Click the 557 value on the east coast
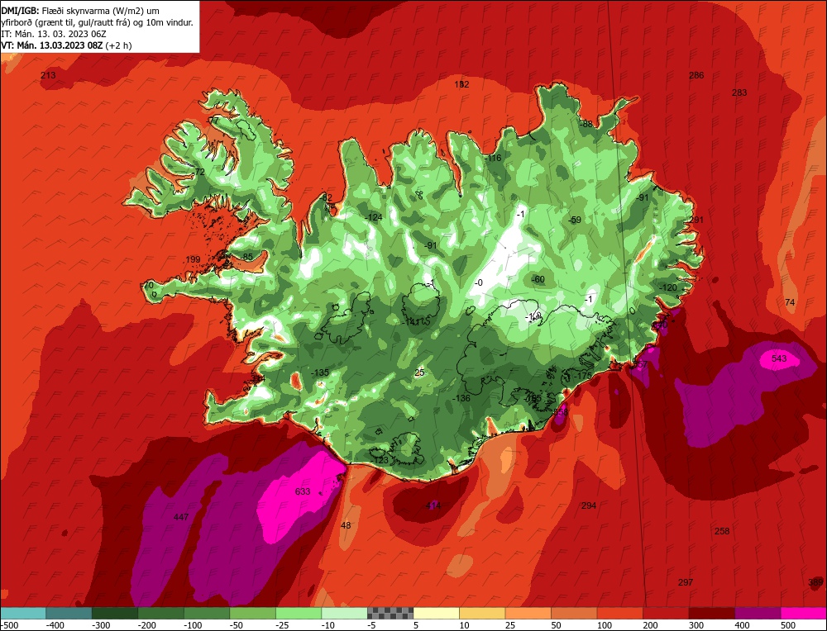Viewport: 827px width, 631px height. point(640,364)
